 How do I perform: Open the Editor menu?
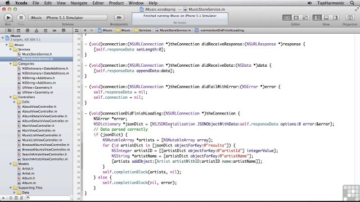click(x=98, y=3)
